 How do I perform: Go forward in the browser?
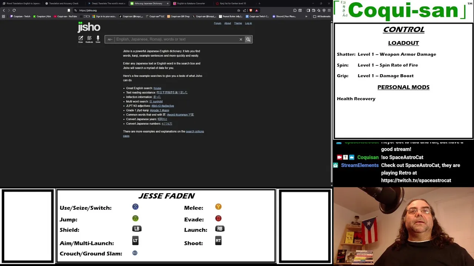(x=9, y=10)
